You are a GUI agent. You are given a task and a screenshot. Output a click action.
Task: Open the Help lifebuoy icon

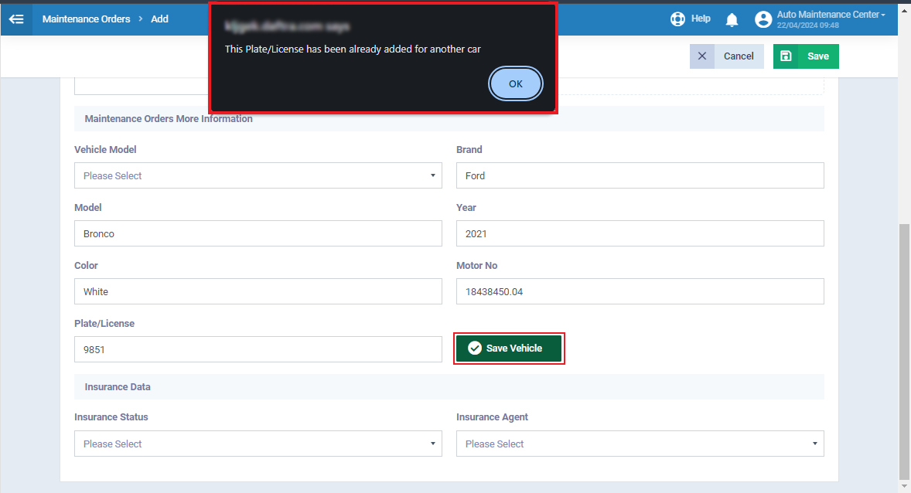pos(677,19)
